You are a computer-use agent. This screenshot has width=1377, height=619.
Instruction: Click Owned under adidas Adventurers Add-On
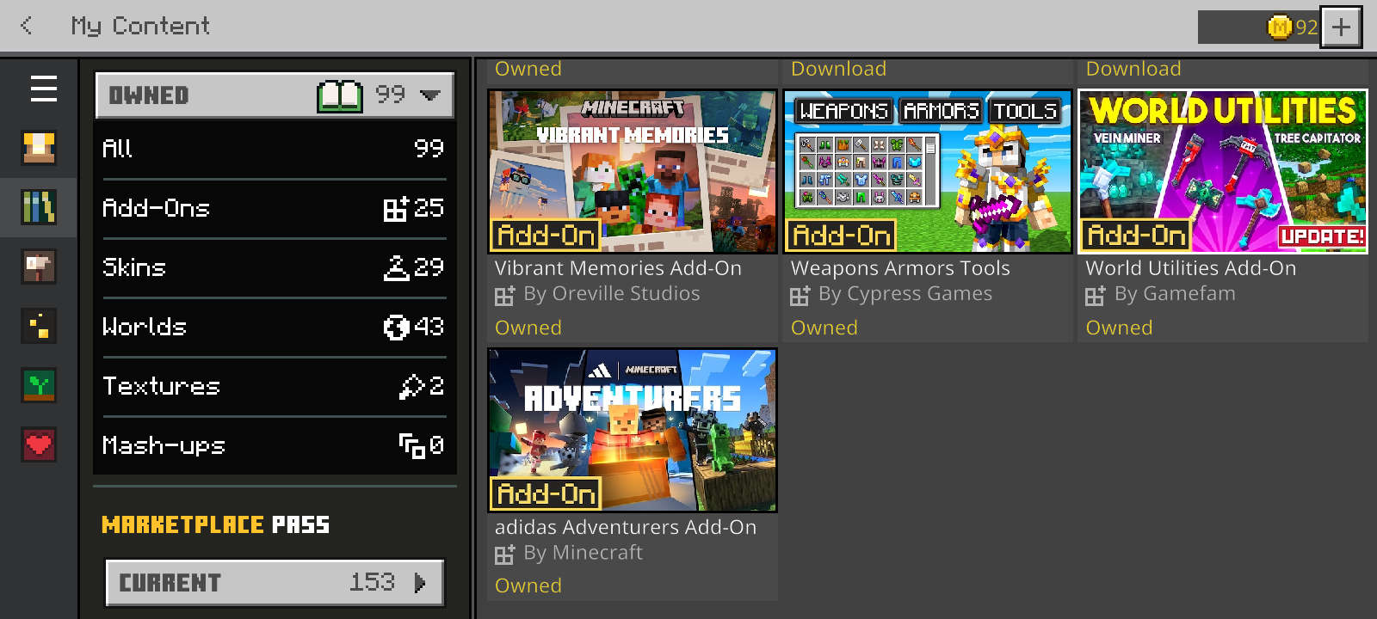tap(528, 585)
